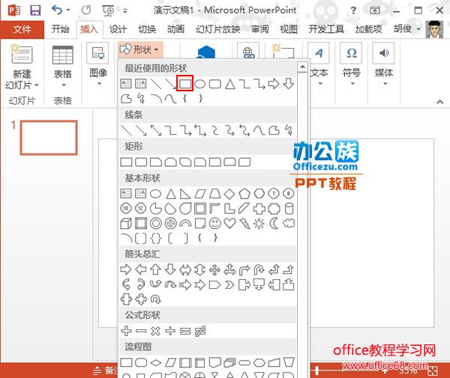
Task: Select the division sign in 公式形状
Action: [x=170, y=331]
